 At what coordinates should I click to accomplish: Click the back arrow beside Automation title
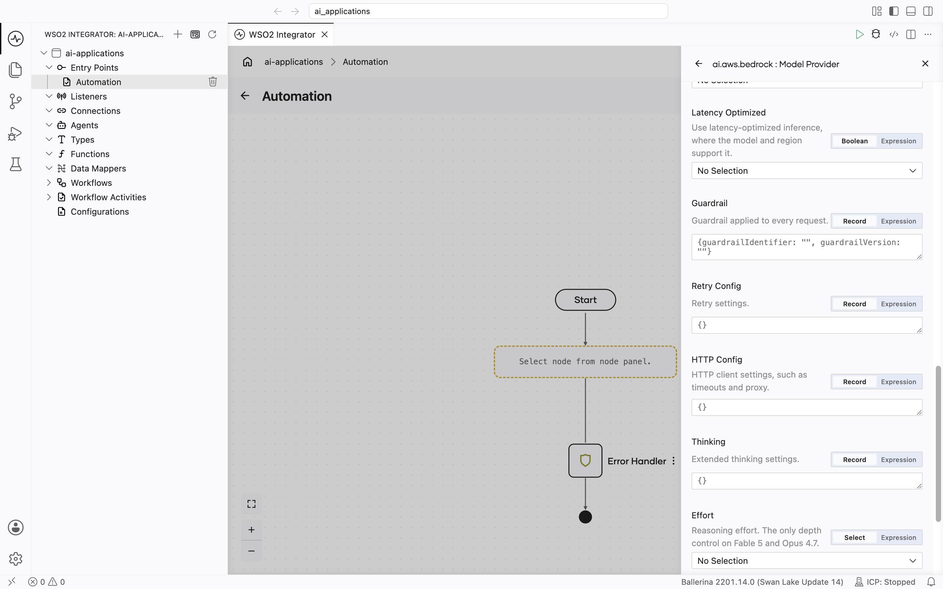coord(245,96)
